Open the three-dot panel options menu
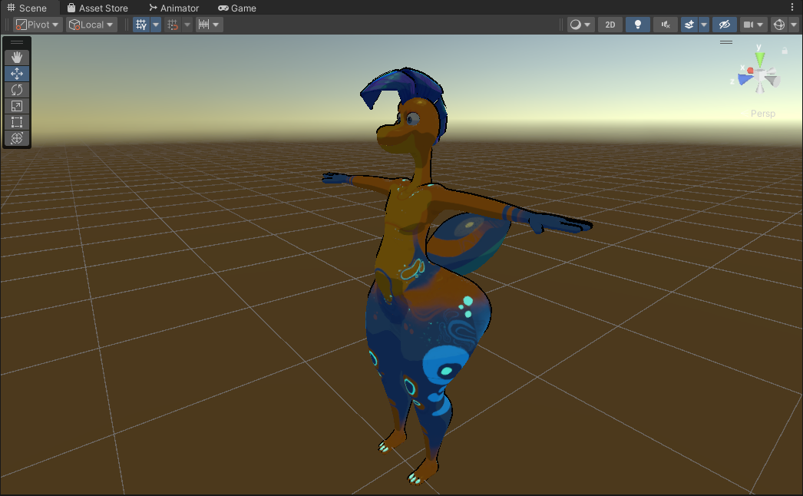Screen dimensions: 803x496 coord(792,7)
